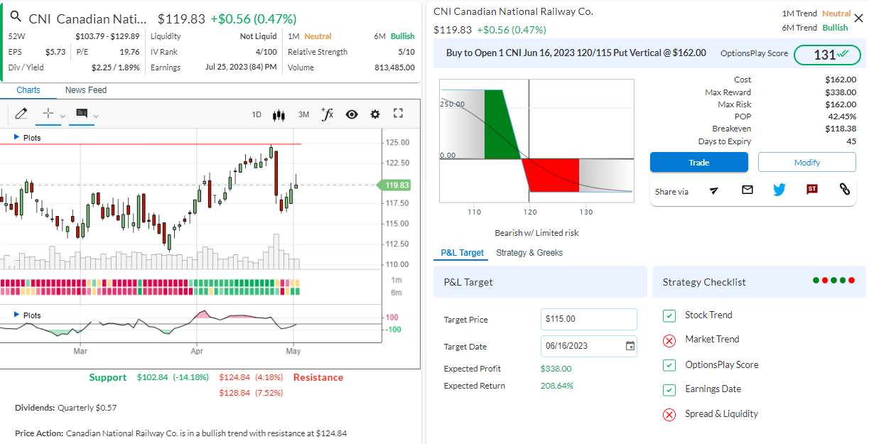Click the POP 42.45% value
Image resolution: width=869 pixels, height=444 pixels.
coord(842,117)
